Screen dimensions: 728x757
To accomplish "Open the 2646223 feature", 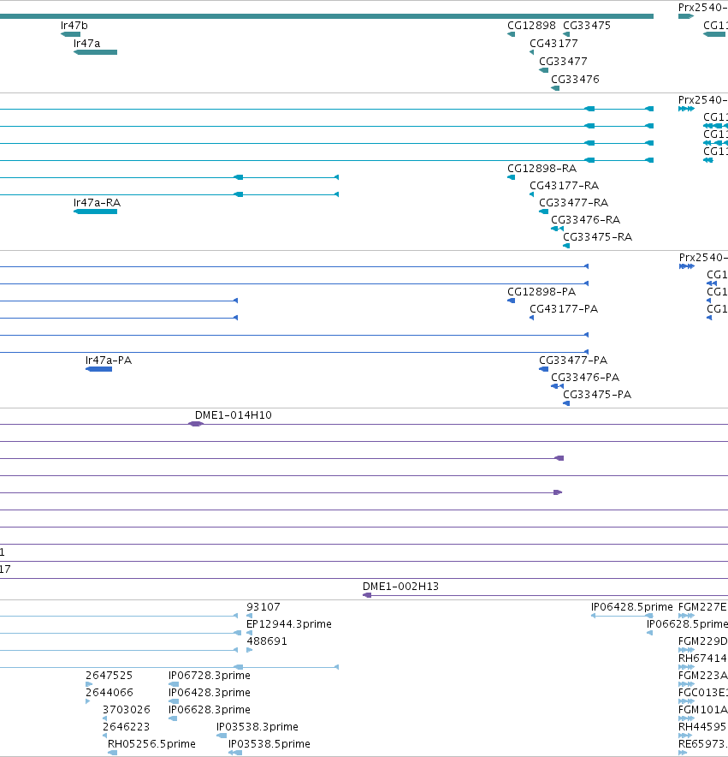I will [x=104, y=736].
